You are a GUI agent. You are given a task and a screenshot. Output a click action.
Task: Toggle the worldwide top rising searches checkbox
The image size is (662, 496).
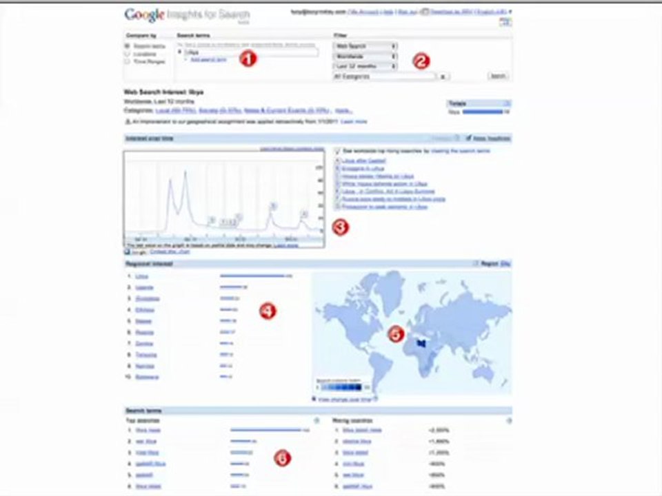[337, 151]
